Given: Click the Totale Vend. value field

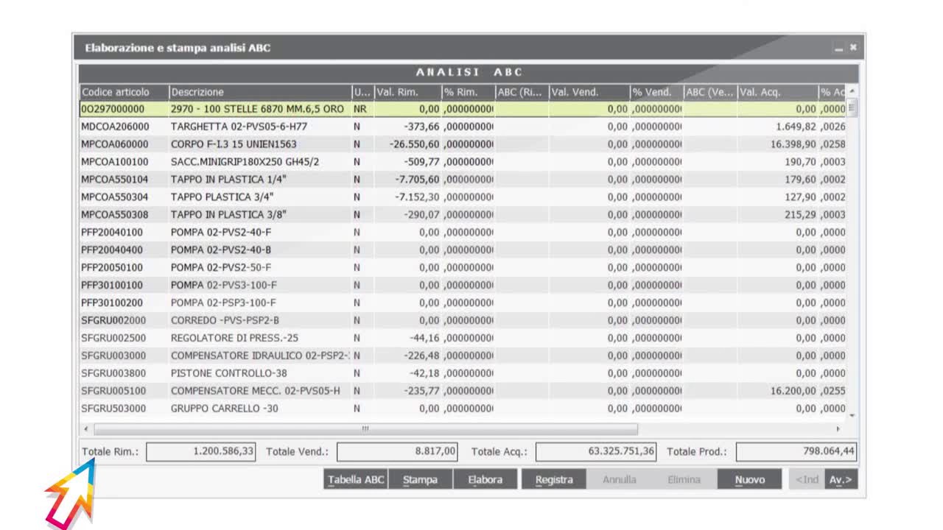Looking at the screenshot, I should pos(397,451).
